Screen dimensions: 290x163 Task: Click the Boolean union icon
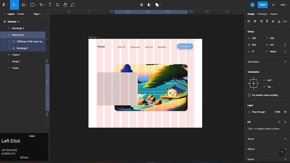(157, 5)
